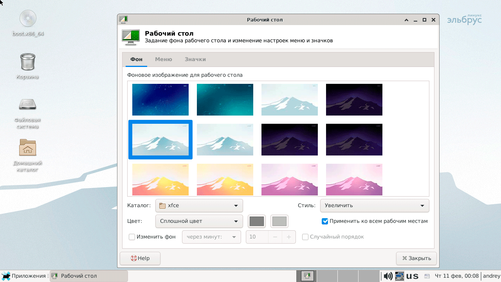Click the network connection tray icon
Viewport: 501px width, 282px height.
click(399, 276)
